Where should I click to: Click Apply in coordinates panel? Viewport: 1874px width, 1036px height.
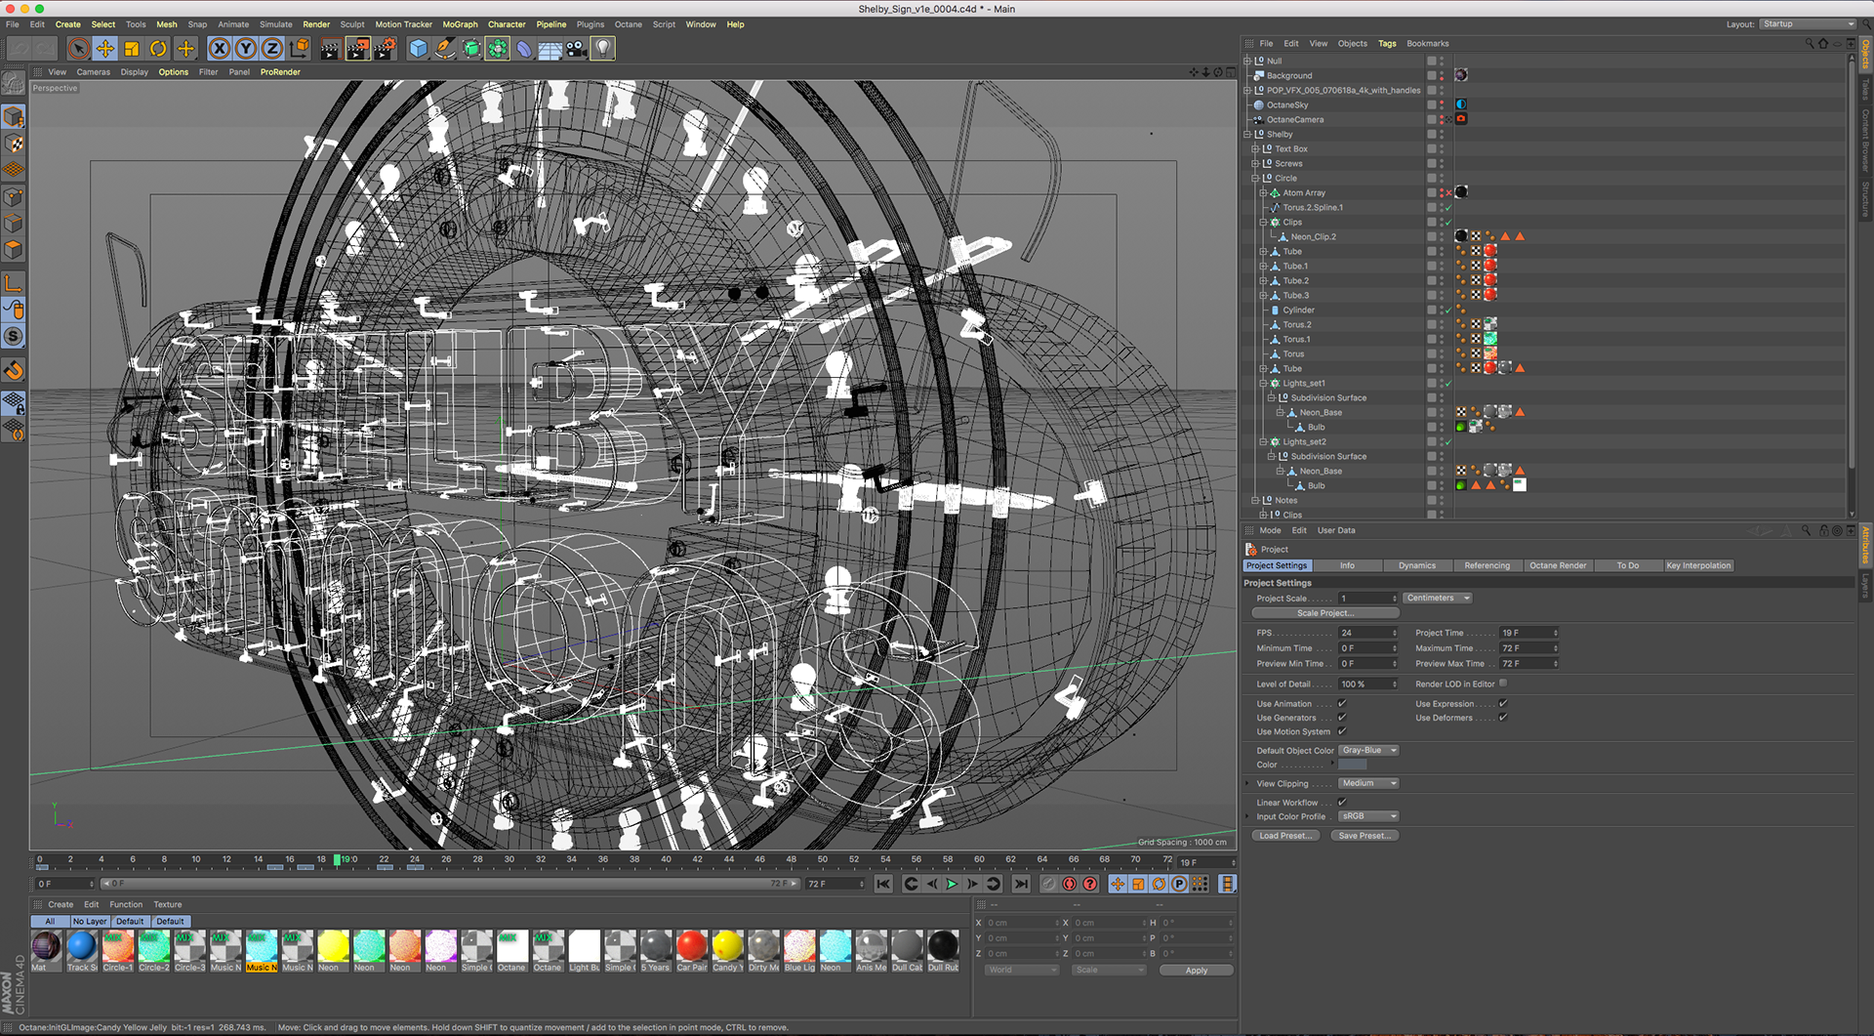(x=1197, y=971)
